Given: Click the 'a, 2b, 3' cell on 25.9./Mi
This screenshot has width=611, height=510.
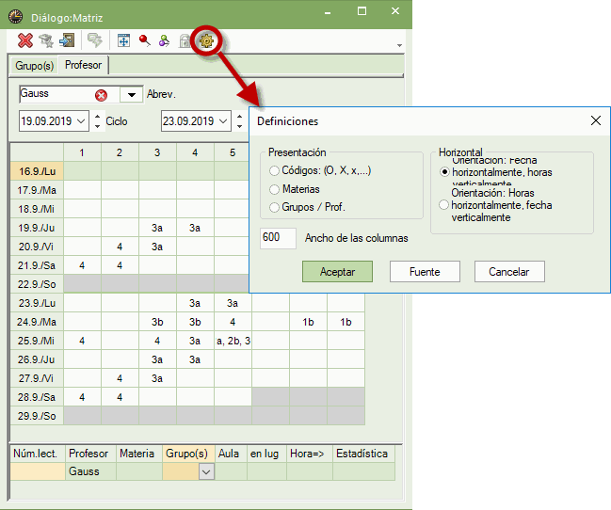Looking at the screenshot, I should pos(233,341).
